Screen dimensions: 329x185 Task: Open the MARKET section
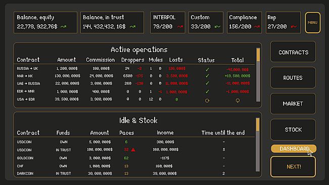[x=293, y=104]
